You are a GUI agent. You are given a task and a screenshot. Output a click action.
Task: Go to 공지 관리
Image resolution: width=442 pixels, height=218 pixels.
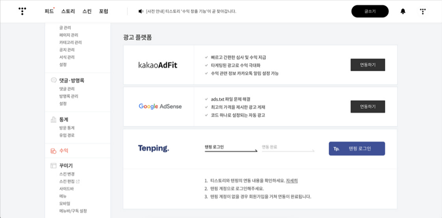pos(67,50)
